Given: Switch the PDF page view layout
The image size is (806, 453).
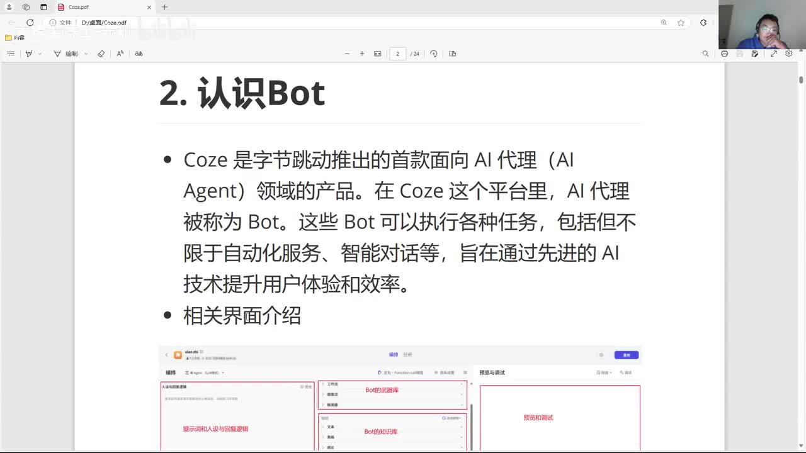Looking at the screenshot, I should pyautogui.click(x=452, y=53).
